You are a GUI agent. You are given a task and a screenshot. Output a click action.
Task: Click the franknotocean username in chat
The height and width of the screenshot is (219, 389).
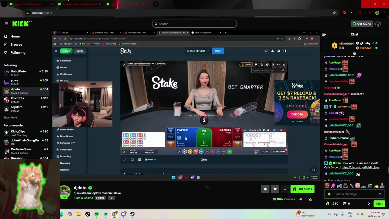pyautogui.click(x=334, y=132)
